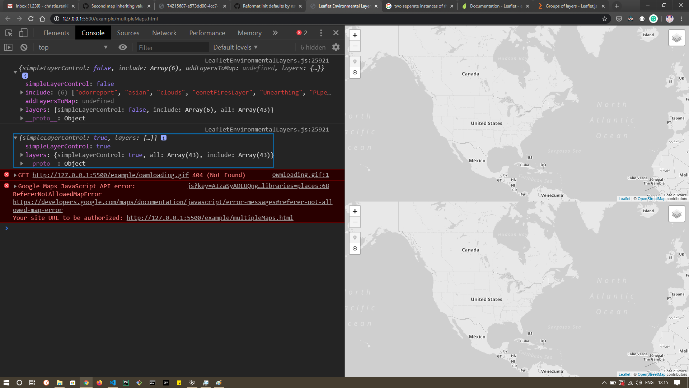This screenshot has width=689, height=388.
Task: Click the geolocation marker control on the top map
Action: (x=355, y=61)
